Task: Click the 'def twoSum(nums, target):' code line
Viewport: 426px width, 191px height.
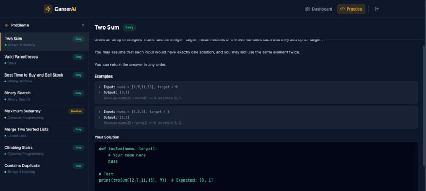Action: click(128, 149)
